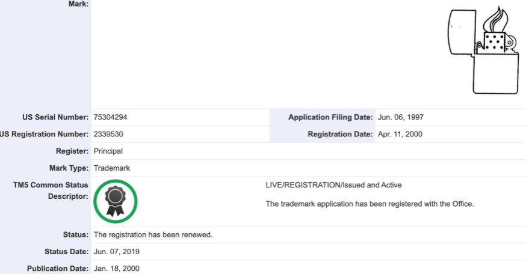
Task: Click the lighter mark drawing image
Action: (484, 50)
